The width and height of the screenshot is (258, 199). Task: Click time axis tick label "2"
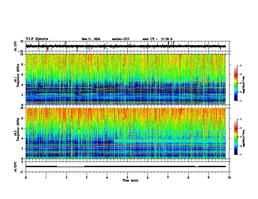click(x=66, y=178)
